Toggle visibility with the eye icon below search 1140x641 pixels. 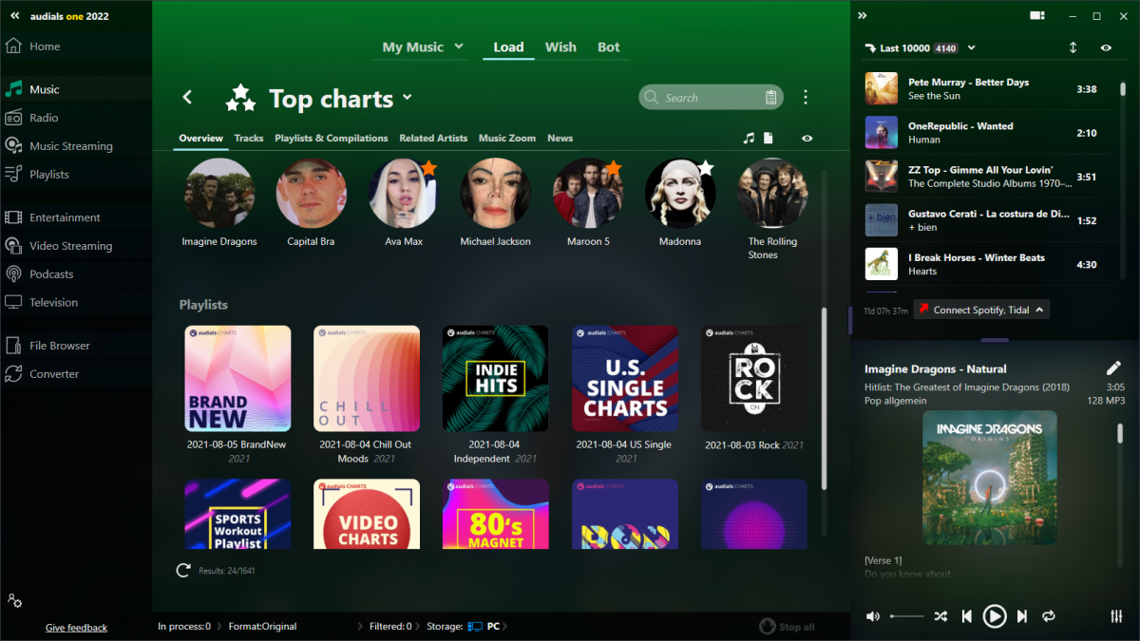click(807, 138)
